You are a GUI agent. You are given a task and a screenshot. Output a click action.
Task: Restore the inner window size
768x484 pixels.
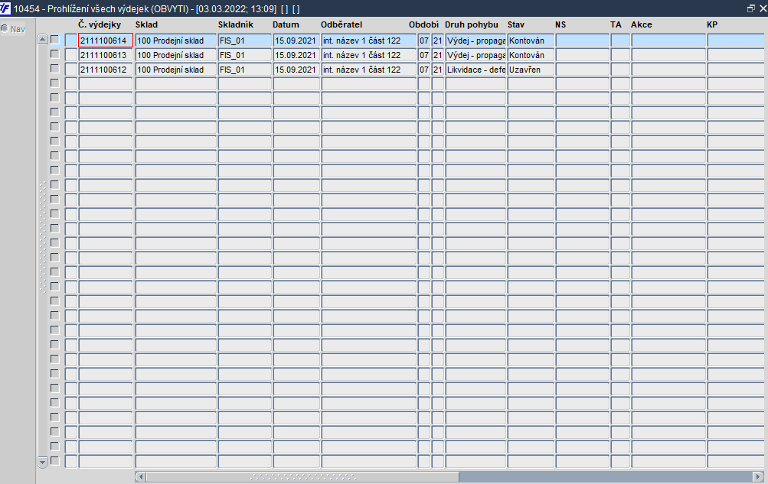click(x=751, y=8)
